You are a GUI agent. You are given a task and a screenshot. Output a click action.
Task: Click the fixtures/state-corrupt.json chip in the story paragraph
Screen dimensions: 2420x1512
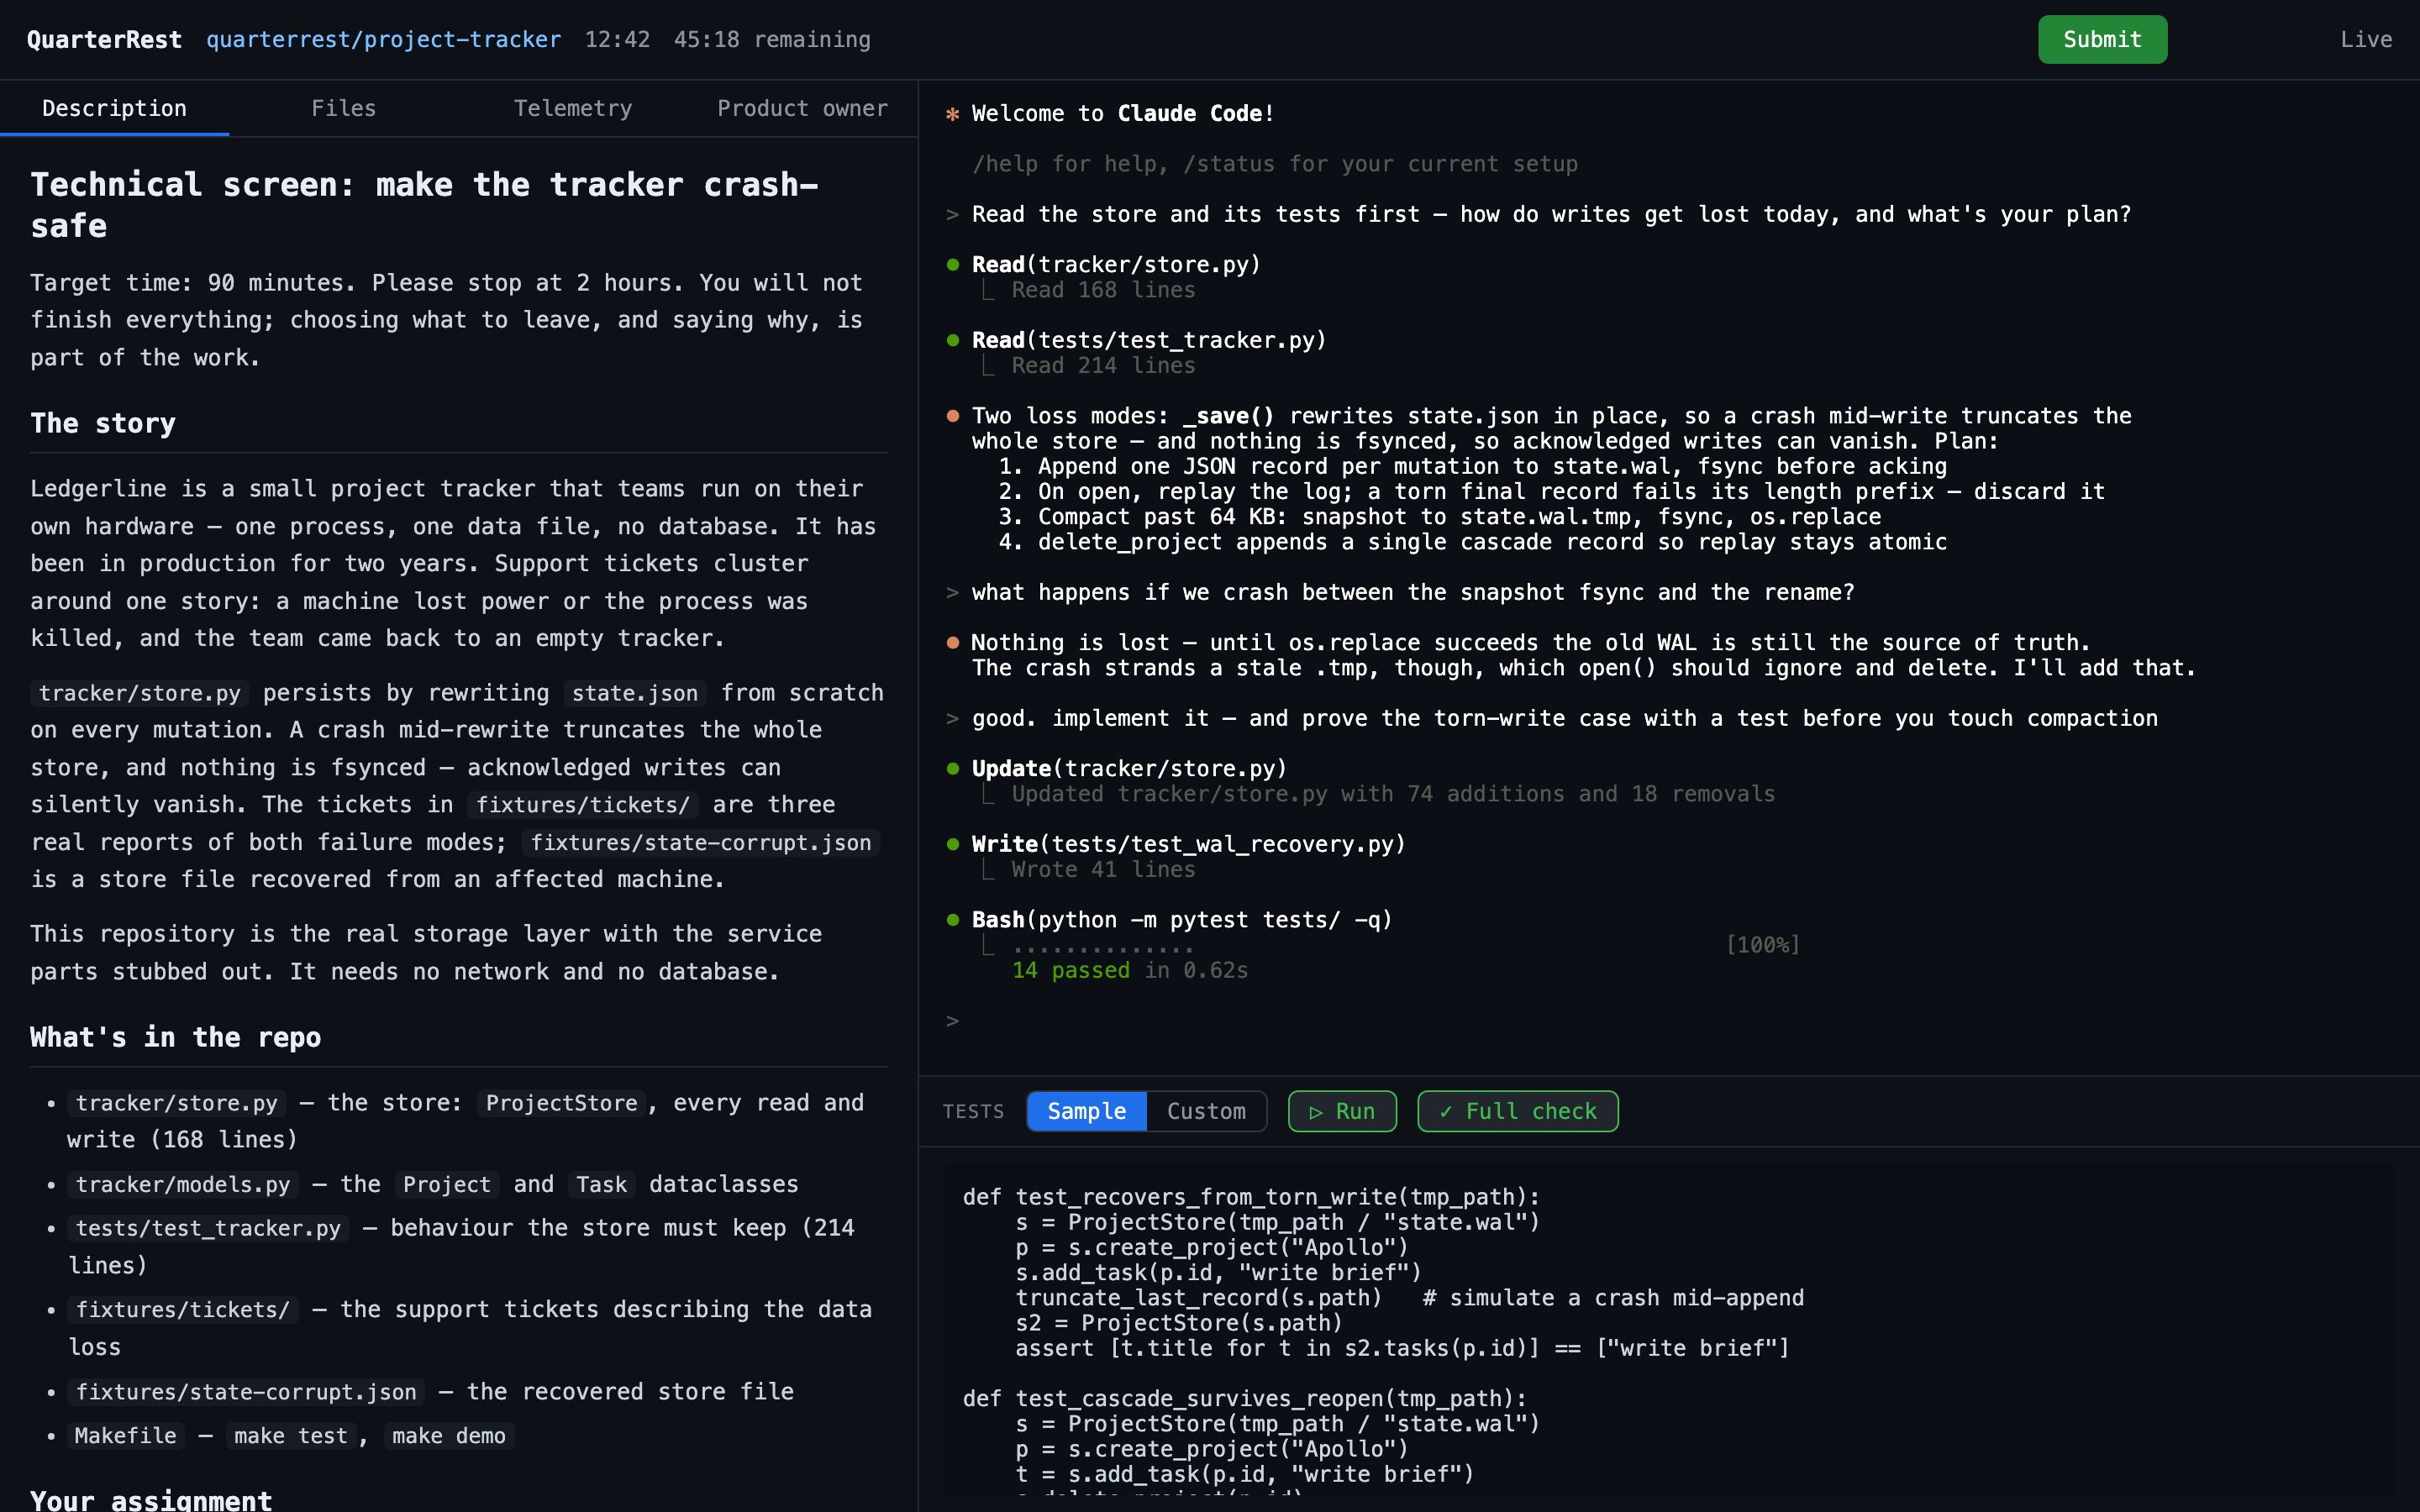(x=700, y=843)
